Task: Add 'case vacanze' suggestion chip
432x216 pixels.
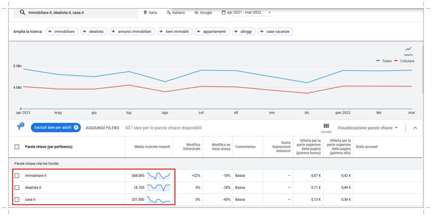Action: [x=275, y=32]
